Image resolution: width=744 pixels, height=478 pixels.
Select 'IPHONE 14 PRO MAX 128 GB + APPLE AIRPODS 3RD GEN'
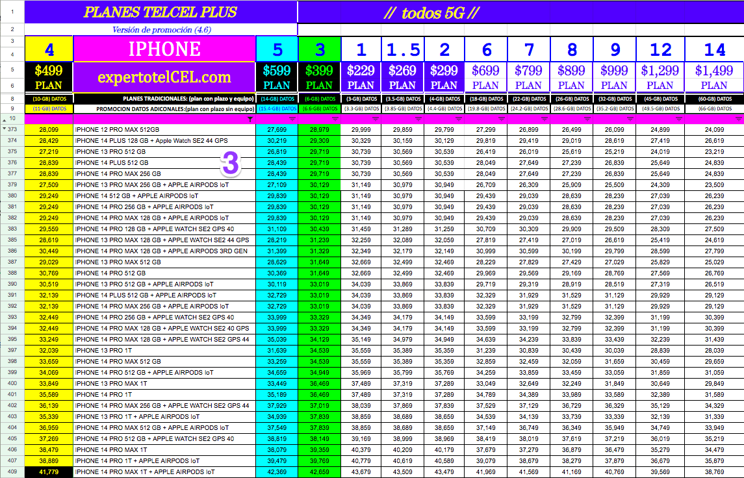pyautogui.click(x=164, y=251)
